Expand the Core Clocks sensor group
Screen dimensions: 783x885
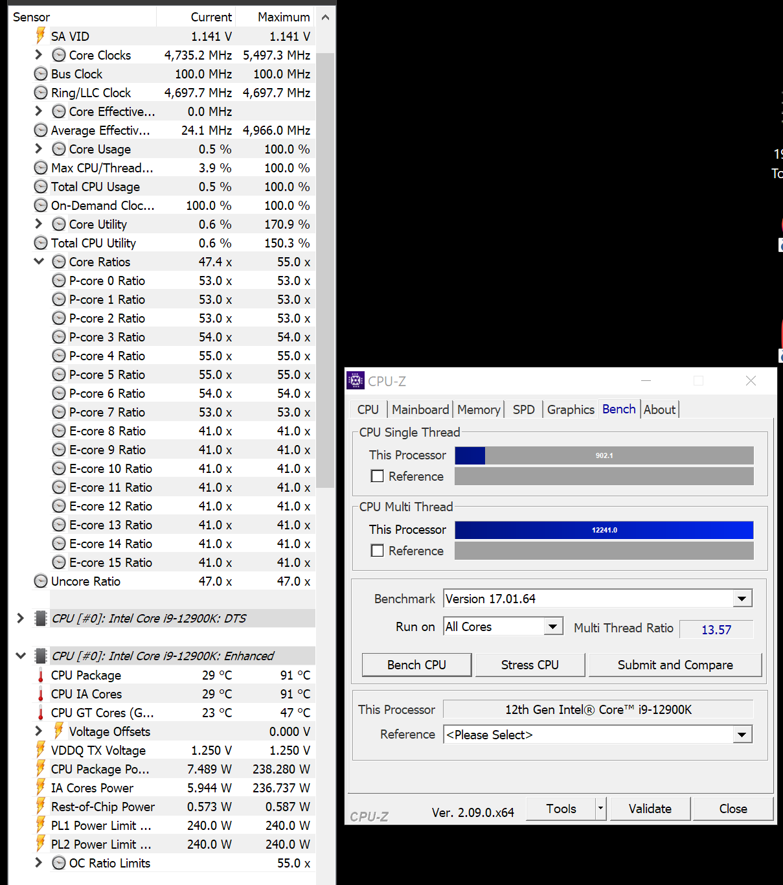point(38,55)
